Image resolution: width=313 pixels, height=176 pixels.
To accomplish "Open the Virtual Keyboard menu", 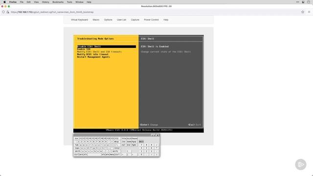I will (x=79, y=20).
